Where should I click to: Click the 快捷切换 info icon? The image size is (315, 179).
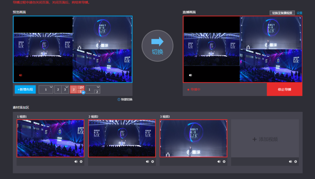point(119,99)
